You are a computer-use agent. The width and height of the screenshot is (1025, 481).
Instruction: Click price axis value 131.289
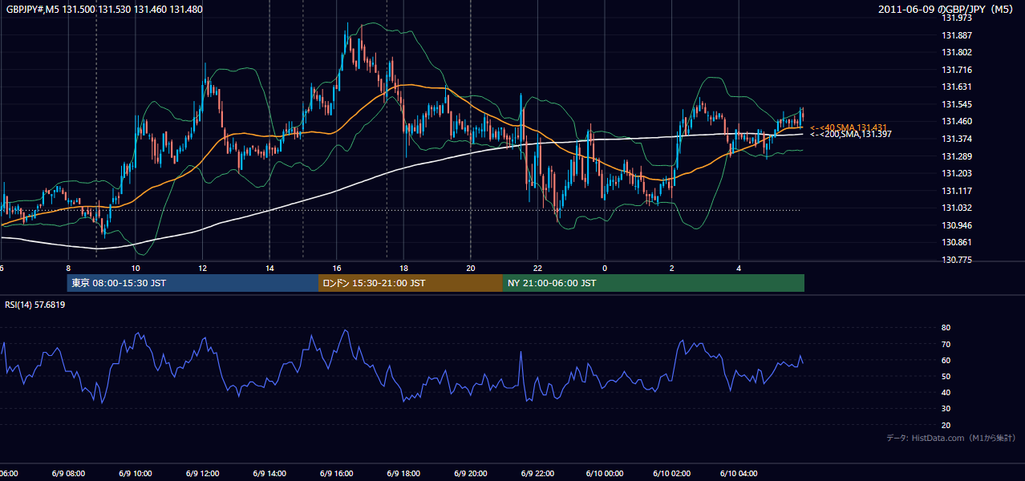(x=957, y=156)
